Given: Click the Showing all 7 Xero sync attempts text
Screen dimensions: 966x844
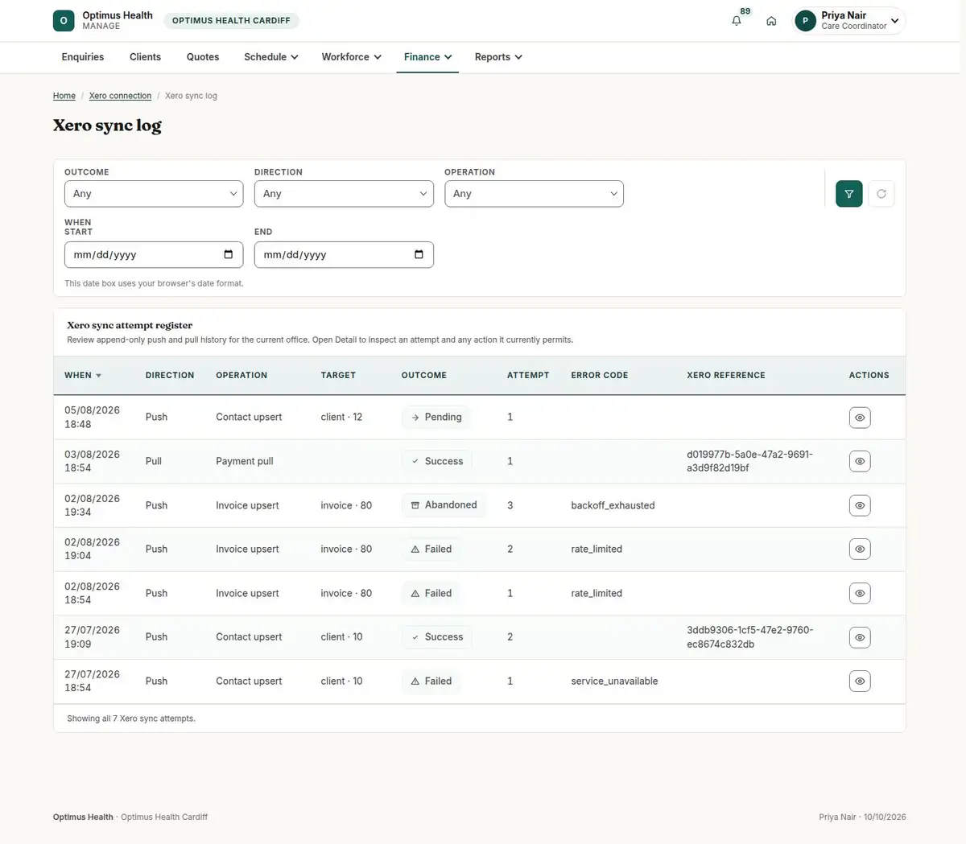Looking at the screenshot, I should [131, 718].
